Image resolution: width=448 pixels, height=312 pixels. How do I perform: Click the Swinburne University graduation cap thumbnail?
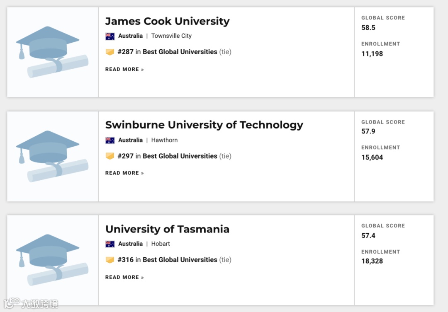[x=52, y=156]
